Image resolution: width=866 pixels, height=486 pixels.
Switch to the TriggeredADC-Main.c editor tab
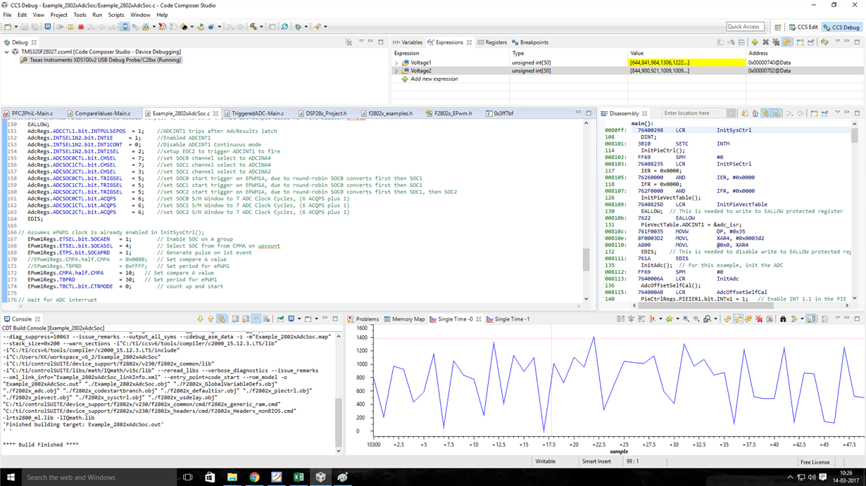pos(258,113)
